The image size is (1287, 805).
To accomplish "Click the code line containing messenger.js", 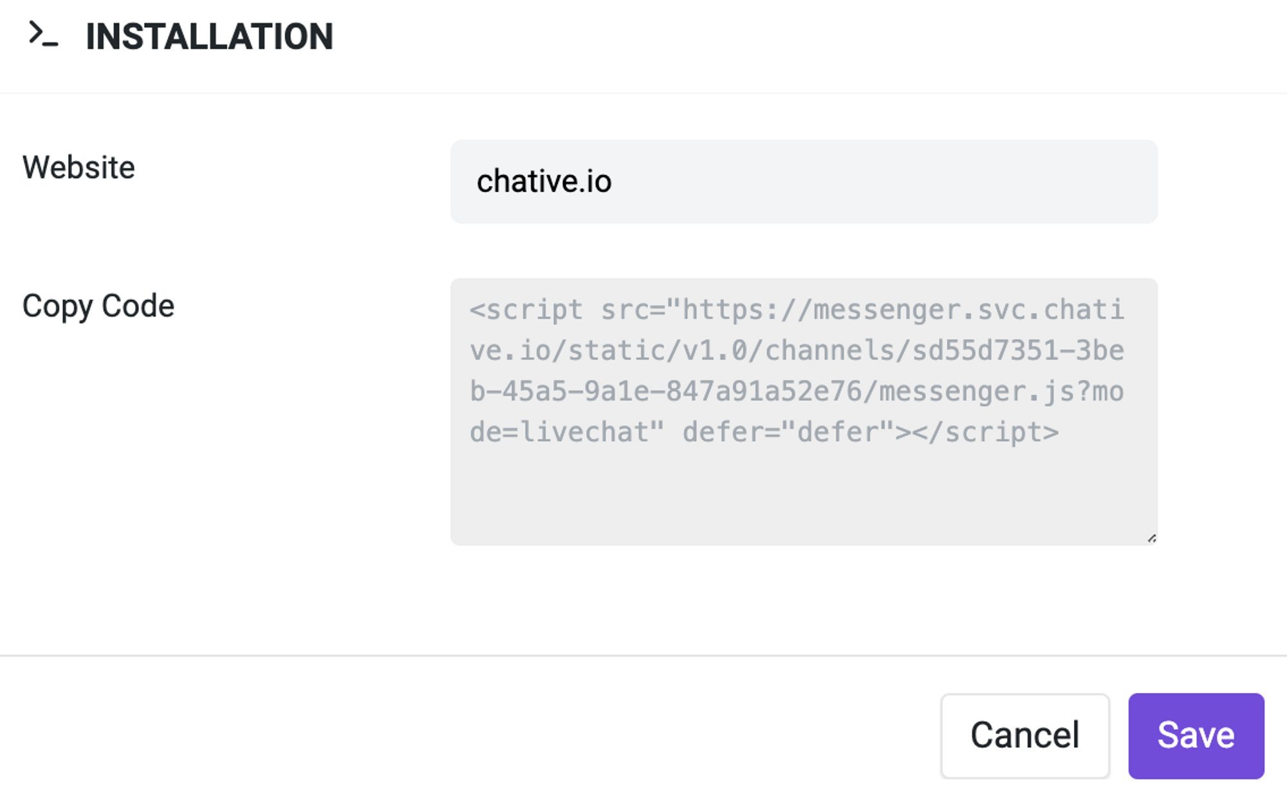I will [797, 391].
